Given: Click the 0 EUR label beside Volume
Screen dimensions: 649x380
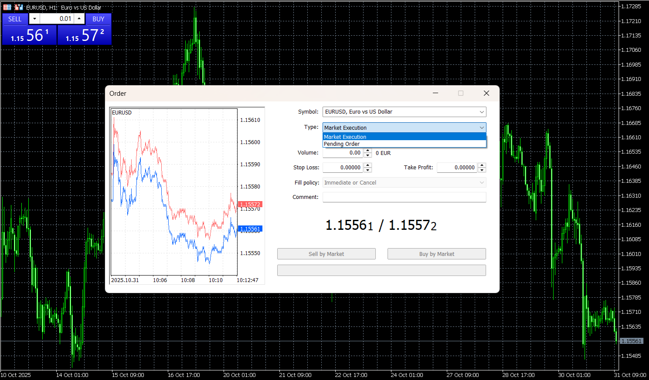Looking at the screenshot, I should click(x=383, y=153).
